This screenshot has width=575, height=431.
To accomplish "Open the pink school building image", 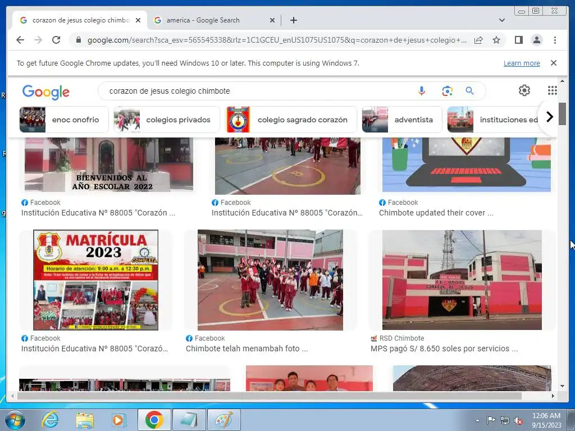I will pos(462,280).
